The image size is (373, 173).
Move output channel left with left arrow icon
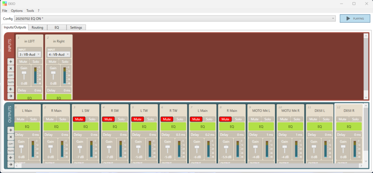tap(11, 158)
